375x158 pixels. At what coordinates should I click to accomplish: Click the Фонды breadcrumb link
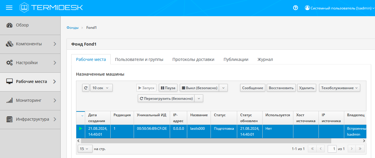(x=72, y=28)
